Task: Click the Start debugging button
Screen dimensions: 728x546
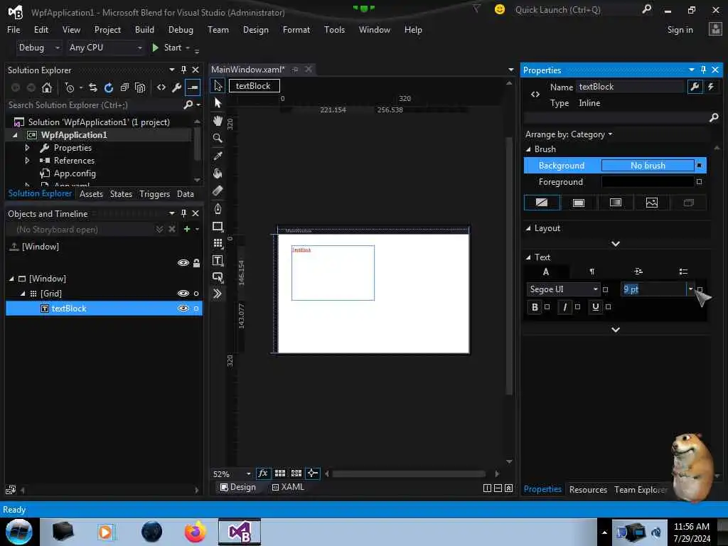Action: point(167,48)
